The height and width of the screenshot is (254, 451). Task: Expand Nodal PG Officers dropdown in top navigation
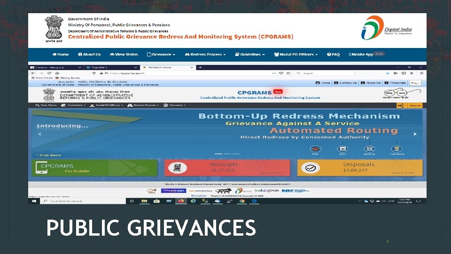click(295, 54)
